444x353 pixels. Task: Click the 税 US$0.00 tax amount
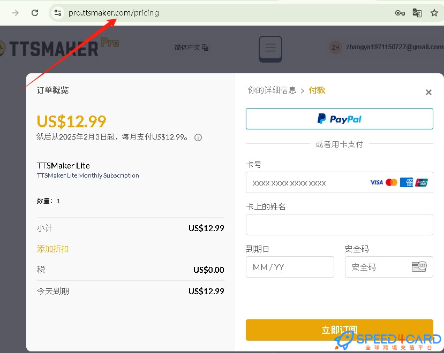pyautogui.click(x=209, y=270)
